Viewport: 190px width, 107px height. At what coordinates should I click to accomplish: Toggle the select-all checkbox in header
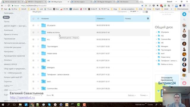(33, 18)
